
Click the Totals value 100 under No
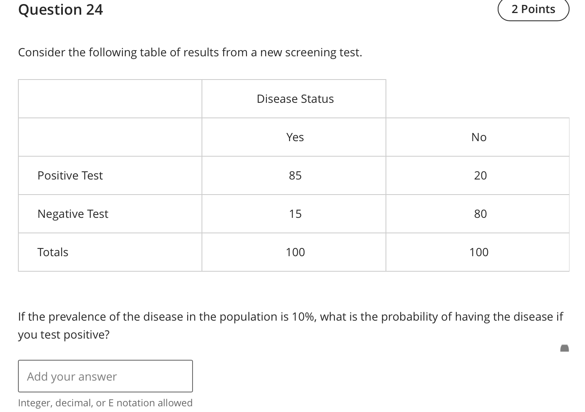[x=478, y=252]
